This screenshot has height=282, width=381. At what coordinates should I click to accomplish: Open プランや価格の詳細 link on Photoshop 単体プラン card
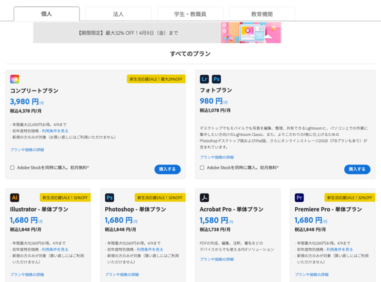point(122,274)
